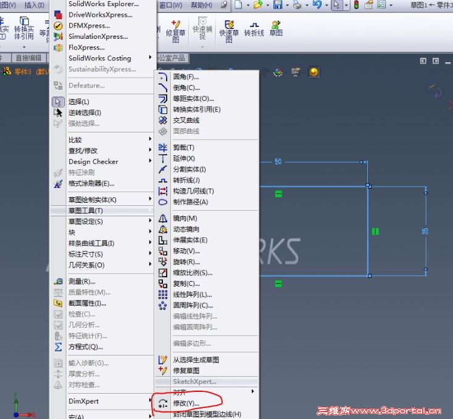Switch to the Office Products (办公室产品) tab
This screenshot has width=453, height=419.
172,58
